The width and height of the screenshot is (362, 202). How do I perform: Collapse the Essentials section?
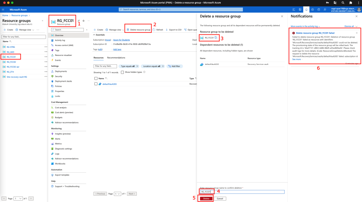94,35
